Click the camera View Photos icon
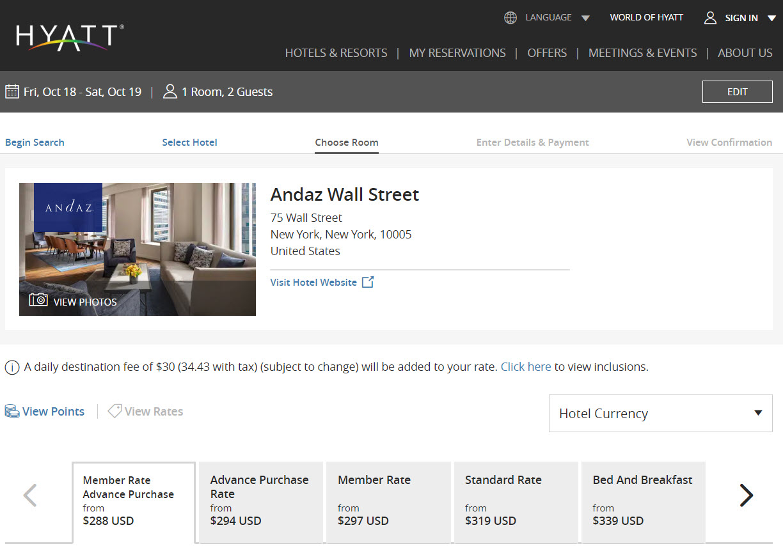Screen dimensions: 783x546 (x=38, y=300)
